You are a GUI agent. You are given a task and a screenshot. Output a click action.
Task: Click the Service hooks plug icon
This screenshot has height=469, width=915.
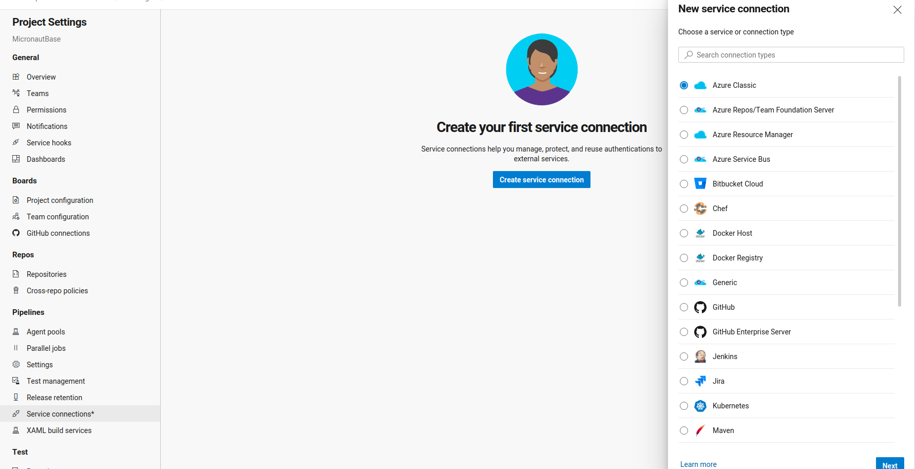[16, 142]
